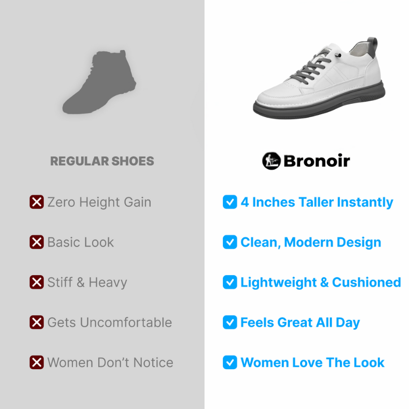409x409 pixels.
Task: Click the white Bronoir sneaker image
Action: [319, 78]
